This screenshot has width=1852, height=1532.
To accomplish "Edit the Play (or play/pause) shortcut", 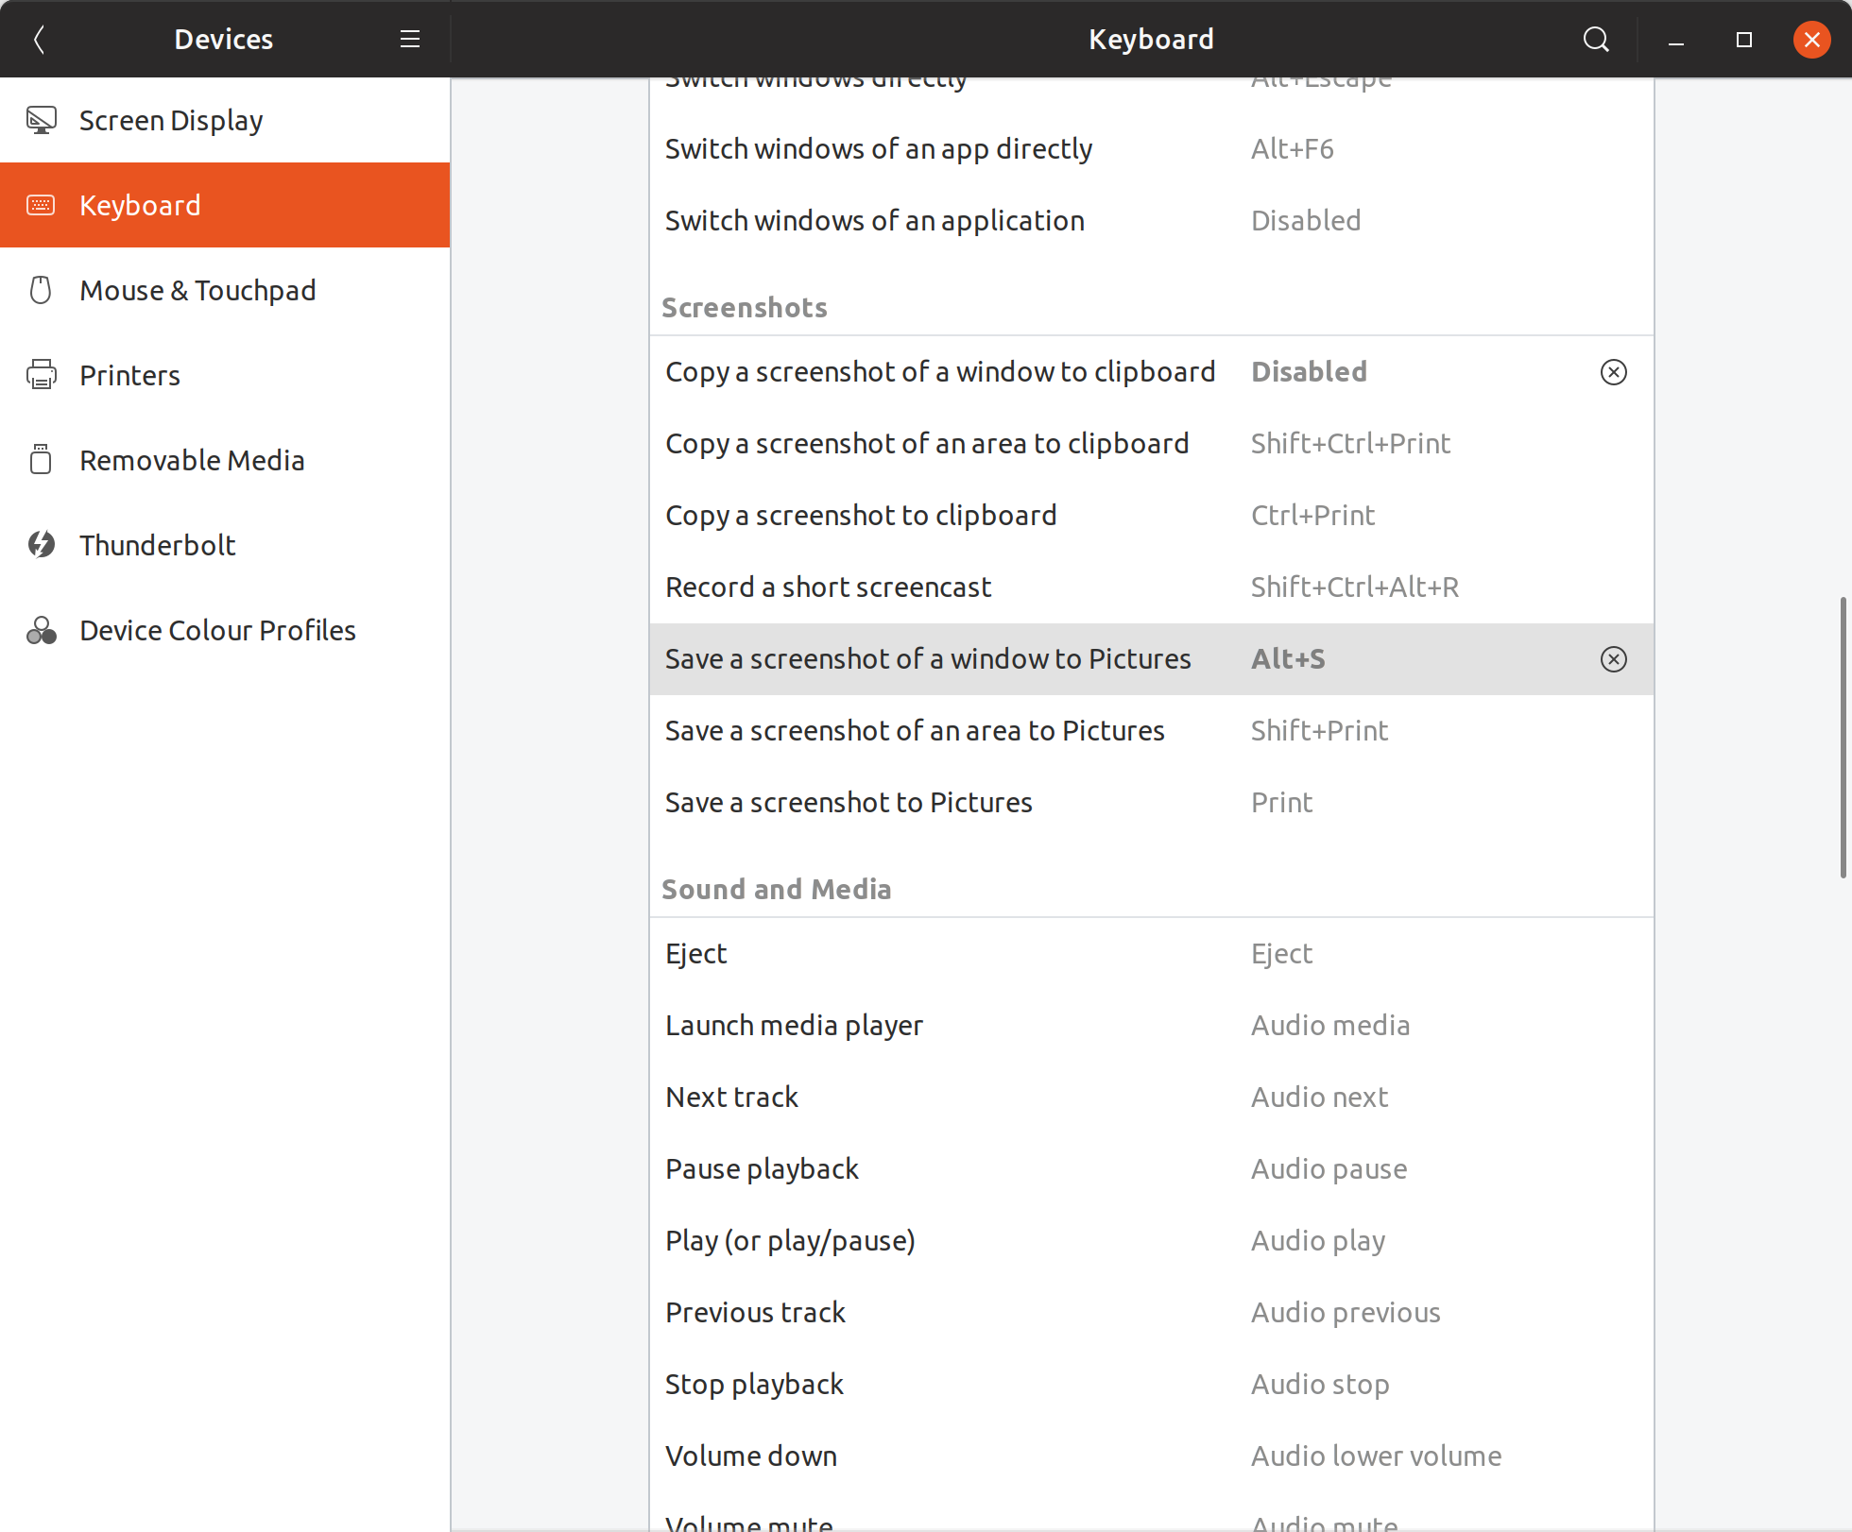I will point(1152,1241).
